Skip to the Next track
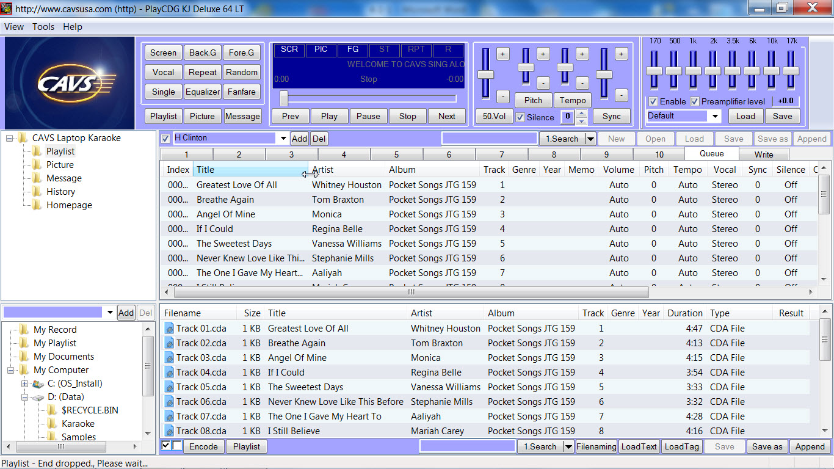This screenshot has height=469, width=834. pos(446,116)
